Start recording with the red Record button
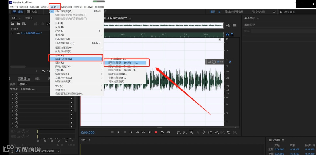 [x=156, y=132]
